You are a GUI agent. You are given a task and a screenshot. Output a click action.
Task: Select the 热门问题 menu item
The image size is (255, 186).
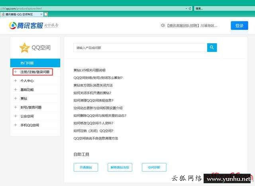(x=35, y=63)
